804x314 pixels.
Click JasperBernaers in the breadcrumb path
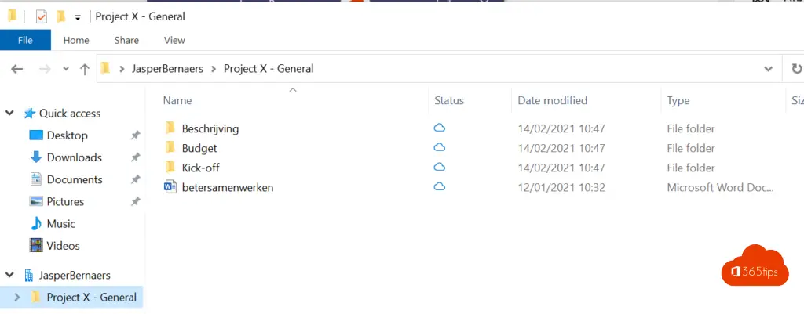170,69
